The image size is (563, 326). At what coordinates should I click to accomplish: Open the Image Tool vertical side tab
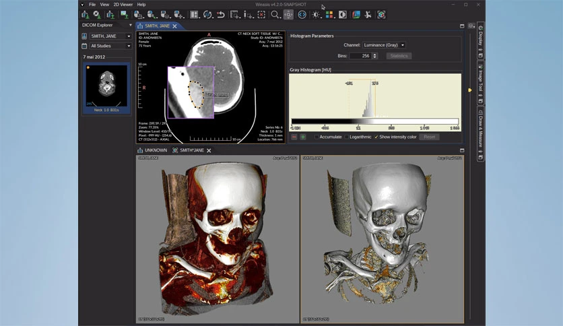480,83
